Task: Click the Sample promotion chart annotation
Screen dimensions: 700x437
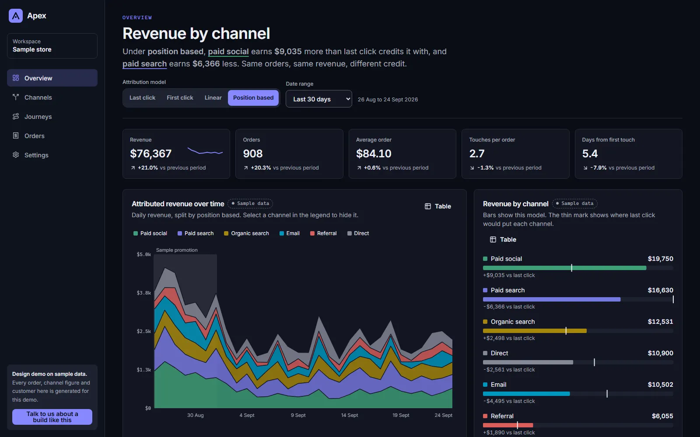Action: coord(177,250)
